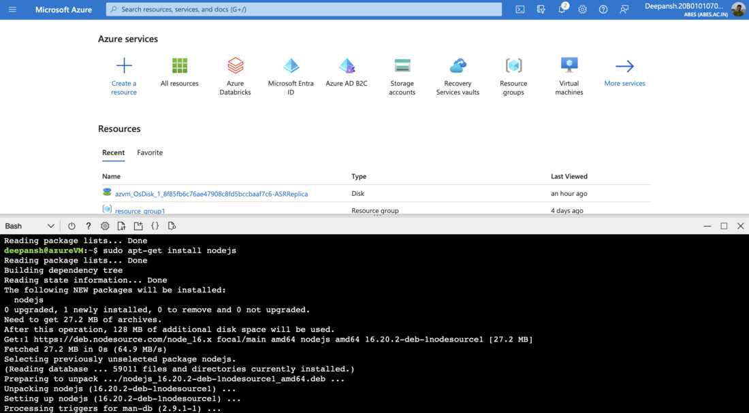Open Cloud Shell help question mark
749x413 pixels.
pos(89,226)
